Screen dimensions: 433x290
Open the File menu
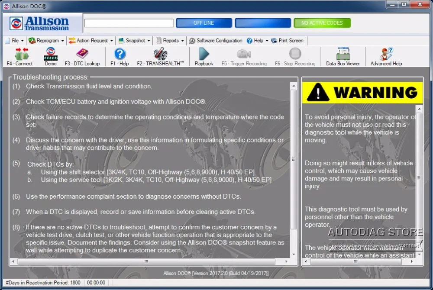tap(15, 41)
